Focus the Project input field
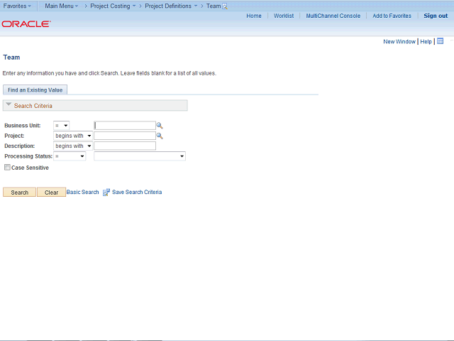 125,136
